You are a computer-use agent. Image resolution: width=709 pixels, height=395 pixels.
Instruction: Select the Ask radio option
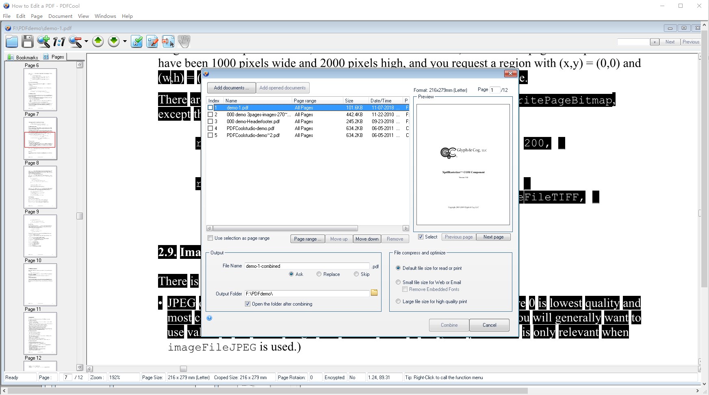click(291, 274)
